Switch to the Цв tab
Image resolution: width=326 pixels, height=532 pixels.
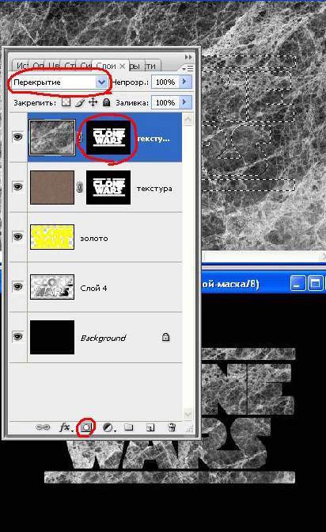point(54,66)
